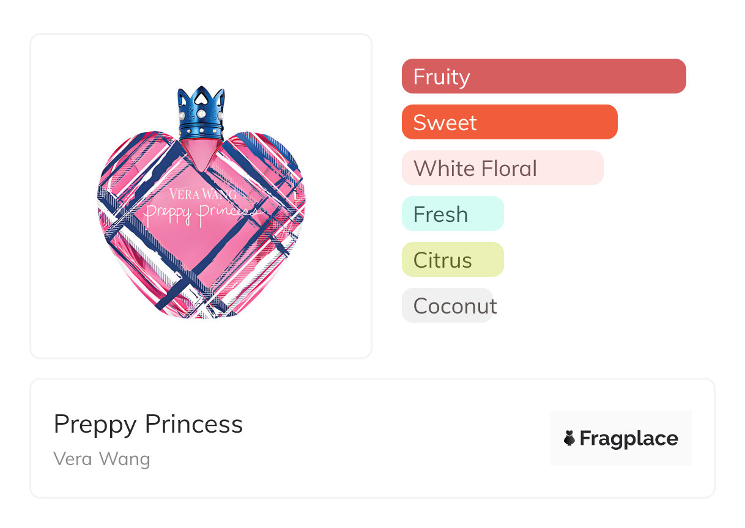Click the Fragplace bottle logo icon
This screenshot has width=745, height=528.
pyautogui.click(x=569, y=438)
